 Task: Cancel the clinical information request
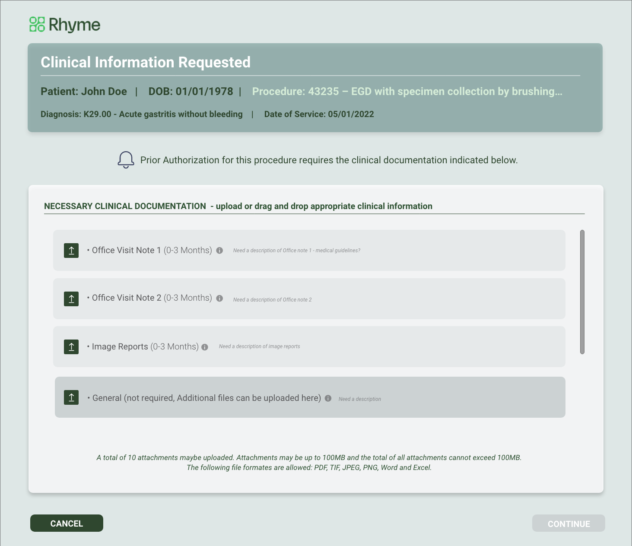point(67,523)
